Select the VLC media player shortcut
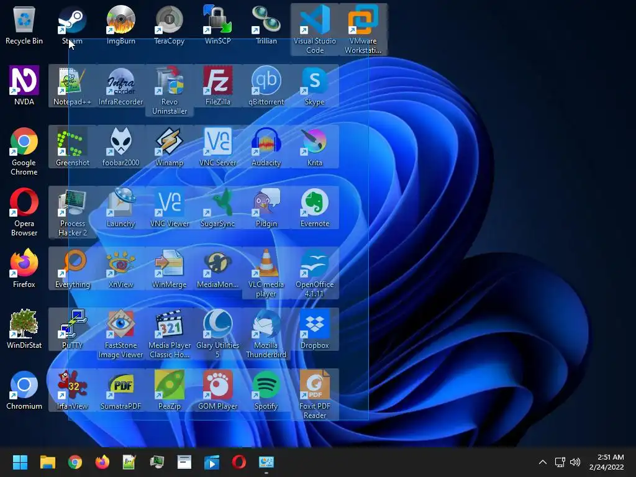Image resolution: width=636 pixels, height=477 pixels. [x=266, y=273]
